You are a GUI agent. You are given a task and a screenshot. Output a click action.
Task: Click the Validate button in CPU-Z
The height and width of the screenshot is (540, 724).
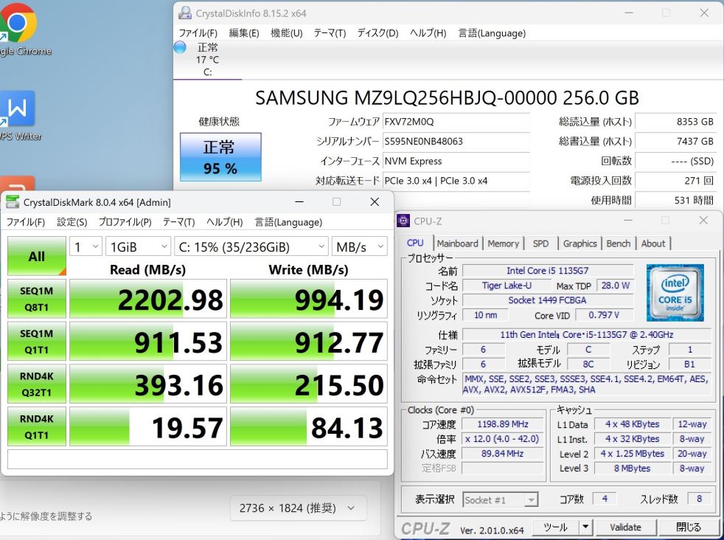pyautogui.click(x=626, y=527)
